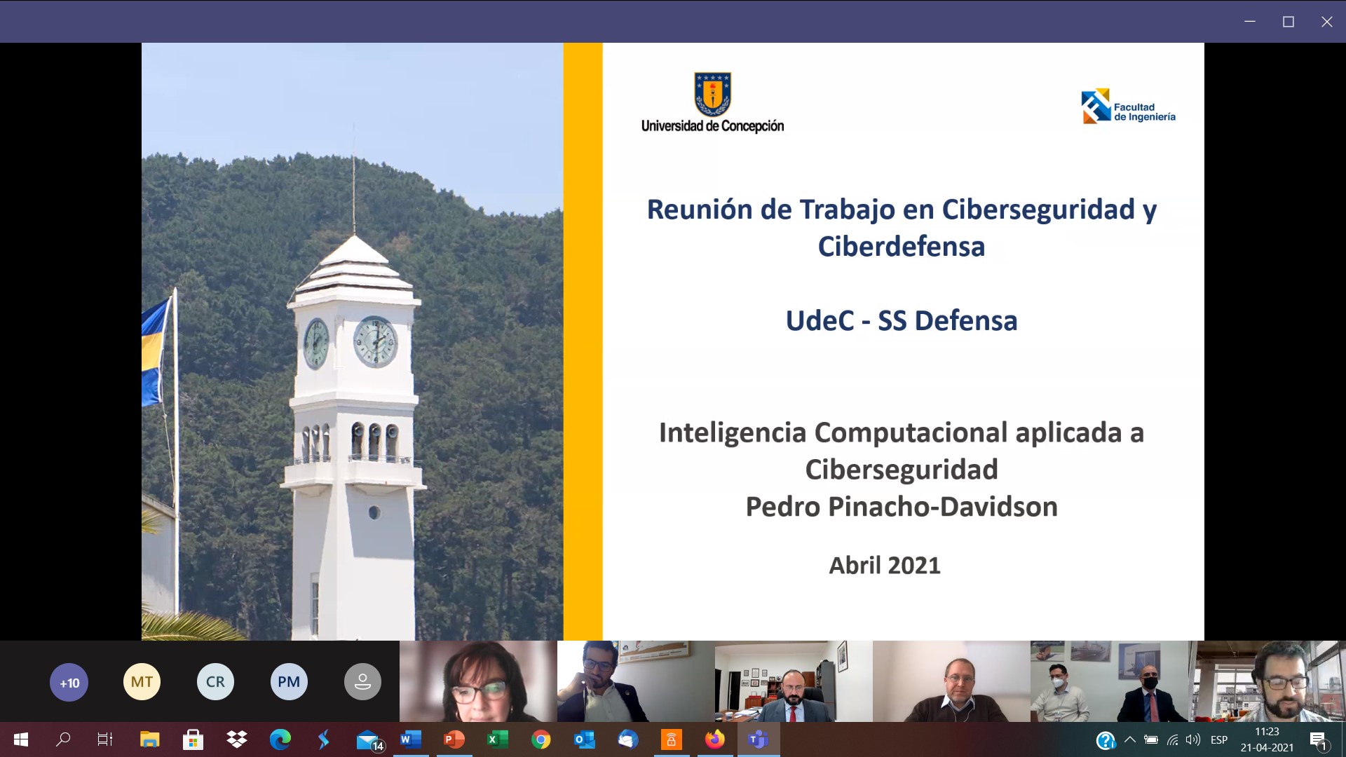Open Task View in the taskbar
Viewport: 1346px width, 757px height.
point(105,739)
